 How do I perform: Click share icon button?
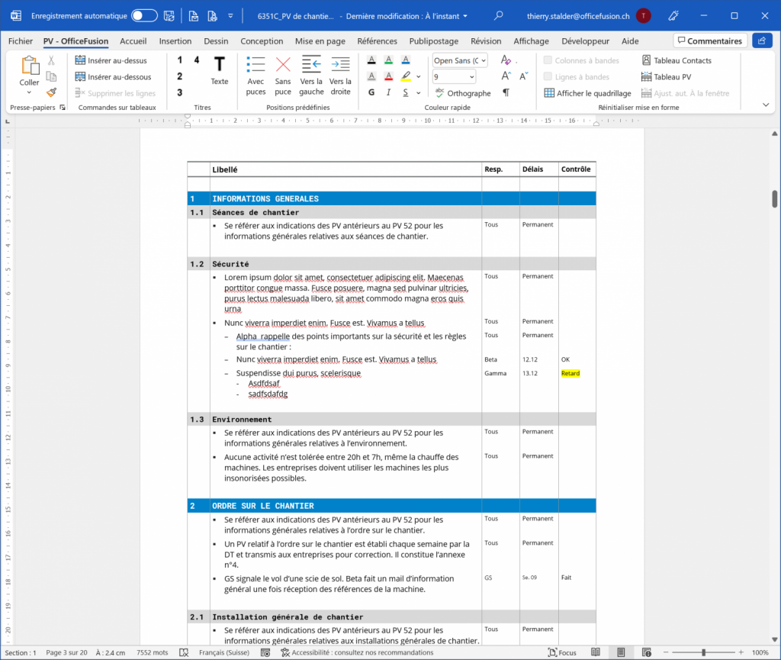coord(762,41)
